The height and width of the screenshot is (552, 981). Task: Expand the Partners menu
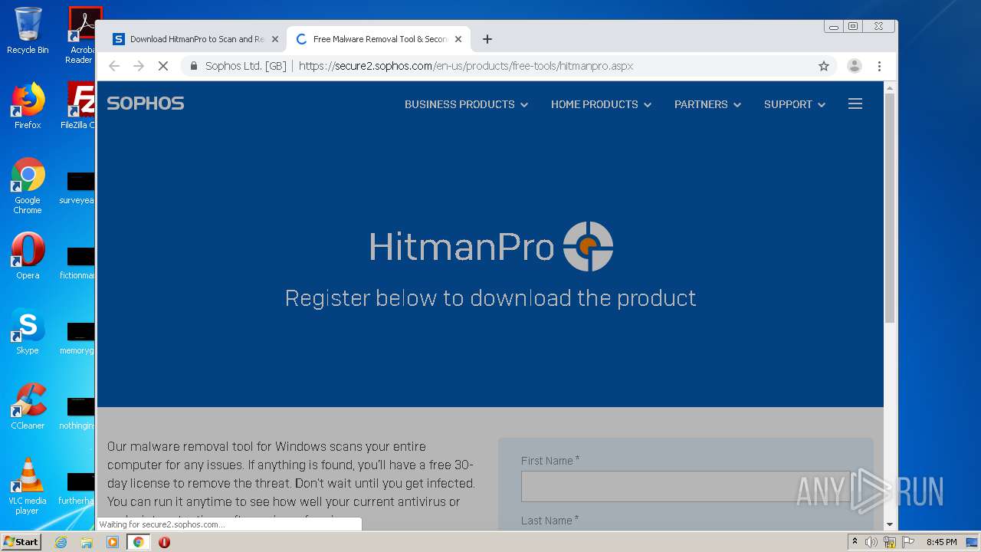pyautogui.click(x=707, y=104)
